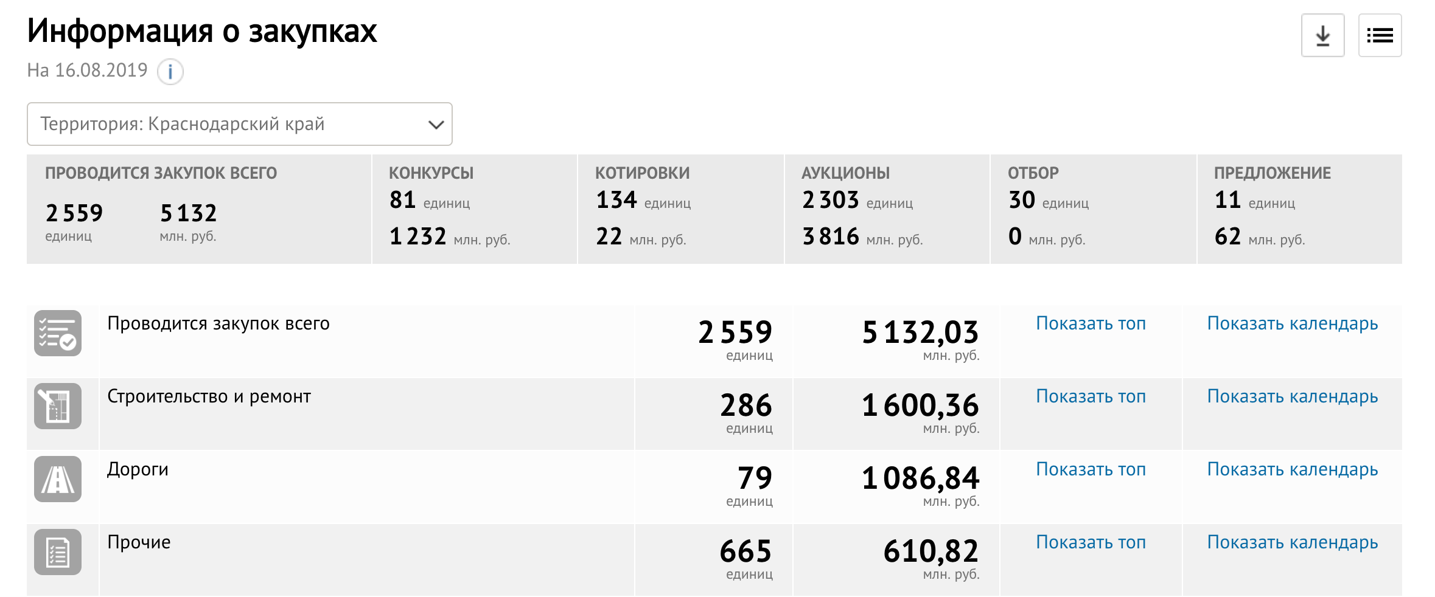
Task: Click the roads category icon
Action: pyautogui.click(x=58, y=479)
